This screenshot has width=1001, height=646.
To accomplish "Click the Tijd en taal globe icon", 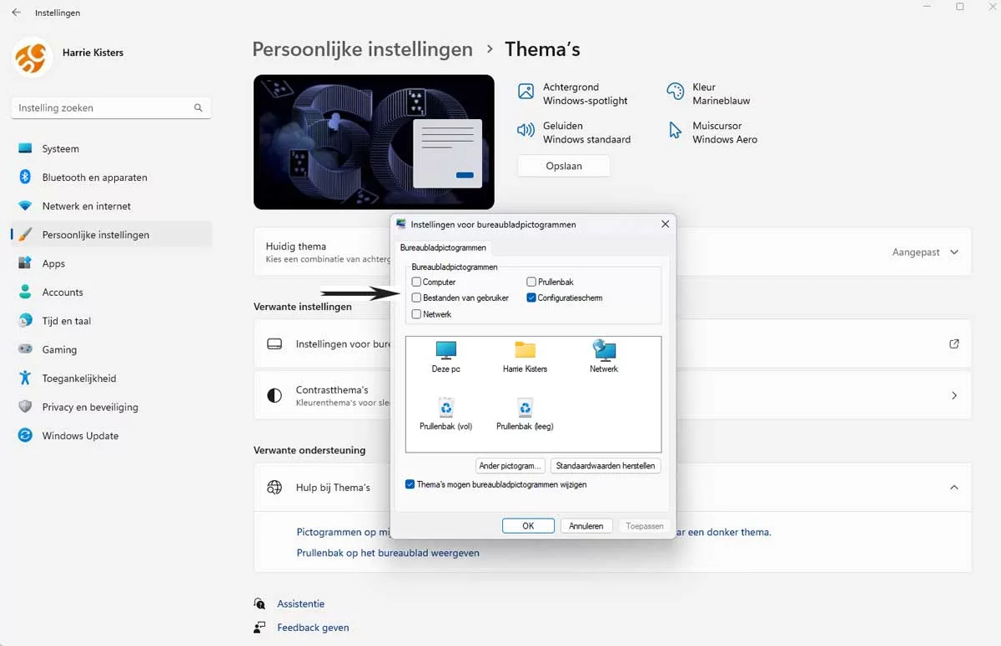I will tap(25, 321).
